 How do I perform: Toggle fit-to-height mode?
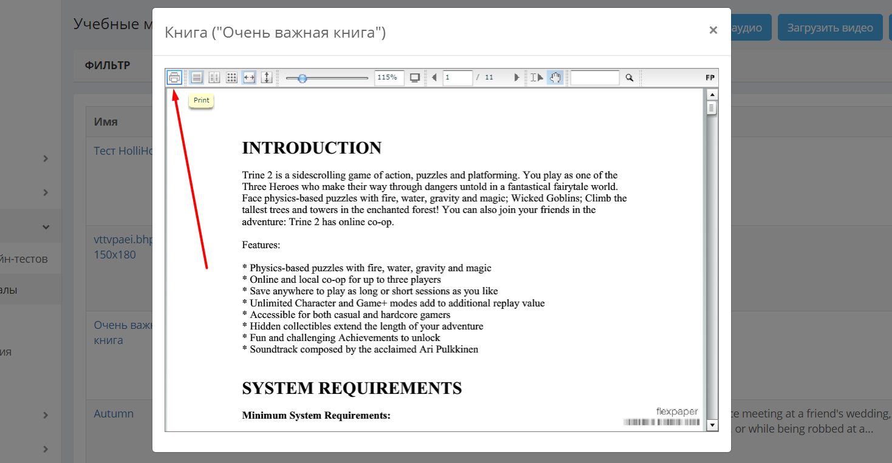coord(267,77)
